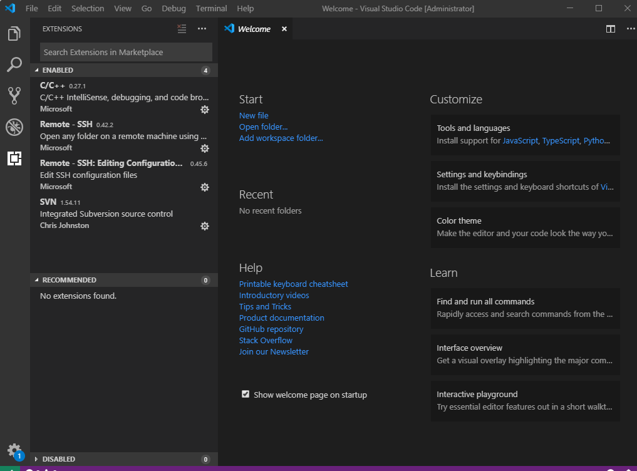Open gear for Remote - SSH: Editing Configuration
The height and width of the screenshot is (471, 637).
205,187
